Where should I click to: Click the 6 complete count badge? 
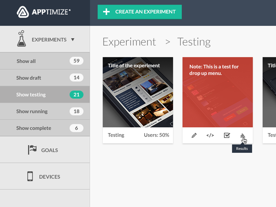[x=76, y=128]
